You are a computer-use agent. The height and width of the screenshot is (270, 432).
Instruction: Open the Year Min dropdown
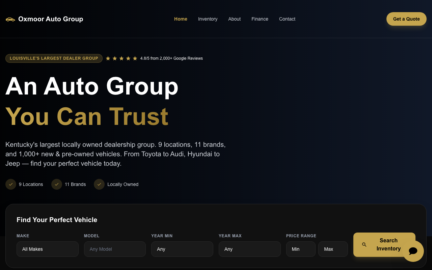point(182,249)
